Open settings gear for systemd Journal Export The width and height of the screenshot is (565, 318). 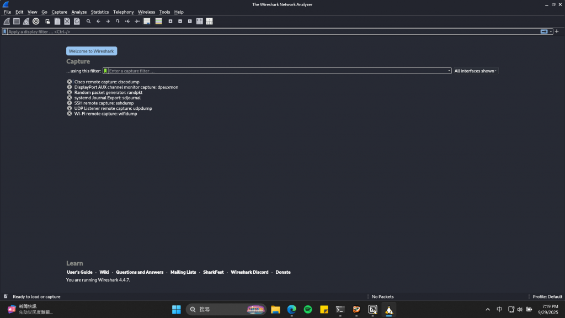[70, 98]
